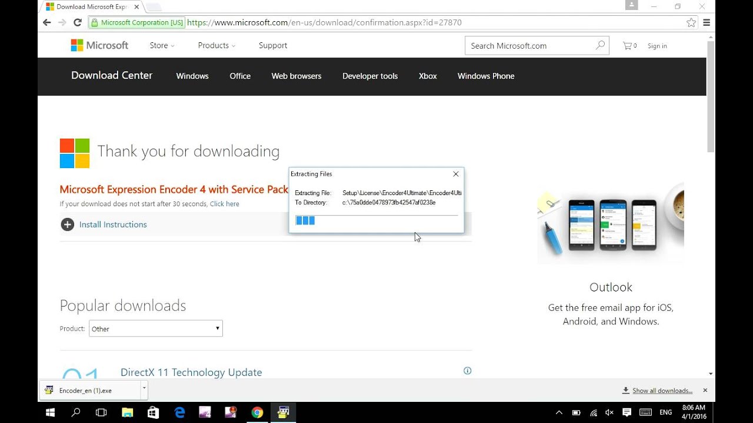Launch Microsoft Edge from the taskbar
This screenshot has width=753, height=423.
coord(179,412)
